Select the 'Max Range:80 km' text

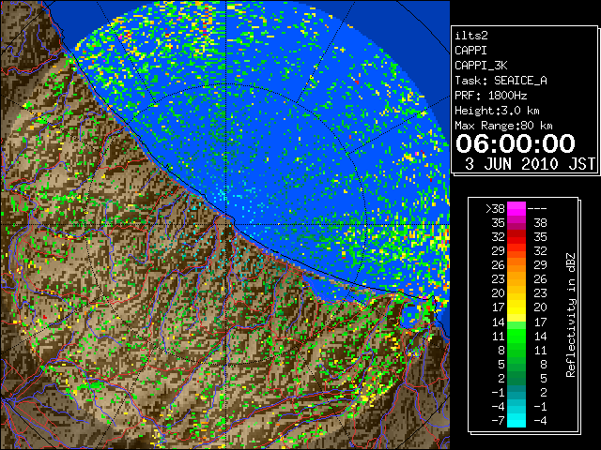(503, 126)
